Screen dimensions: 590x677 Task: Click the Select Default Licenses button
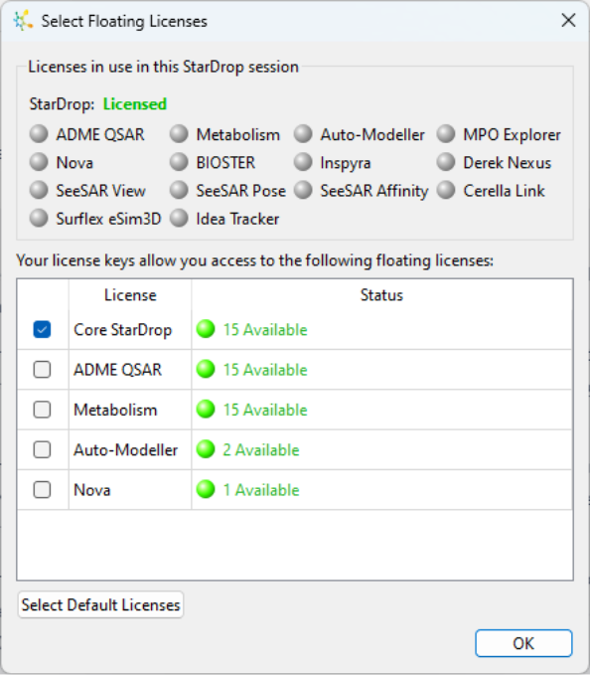[x=100, y=604]
